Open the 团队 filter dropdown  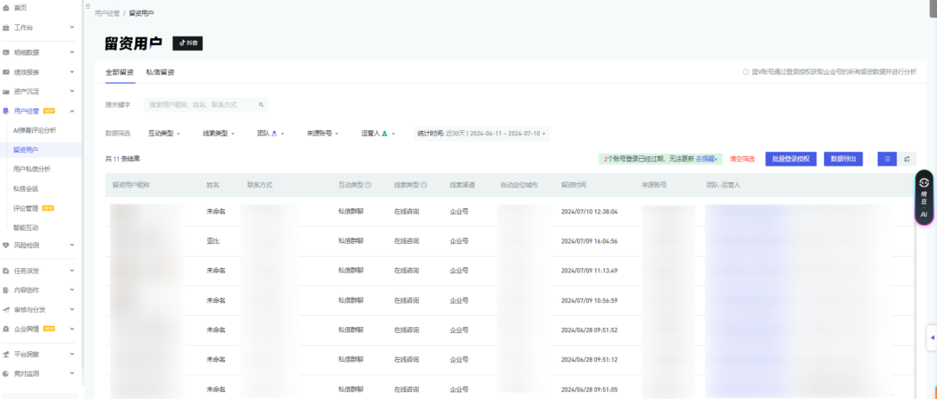coord(271,134)
